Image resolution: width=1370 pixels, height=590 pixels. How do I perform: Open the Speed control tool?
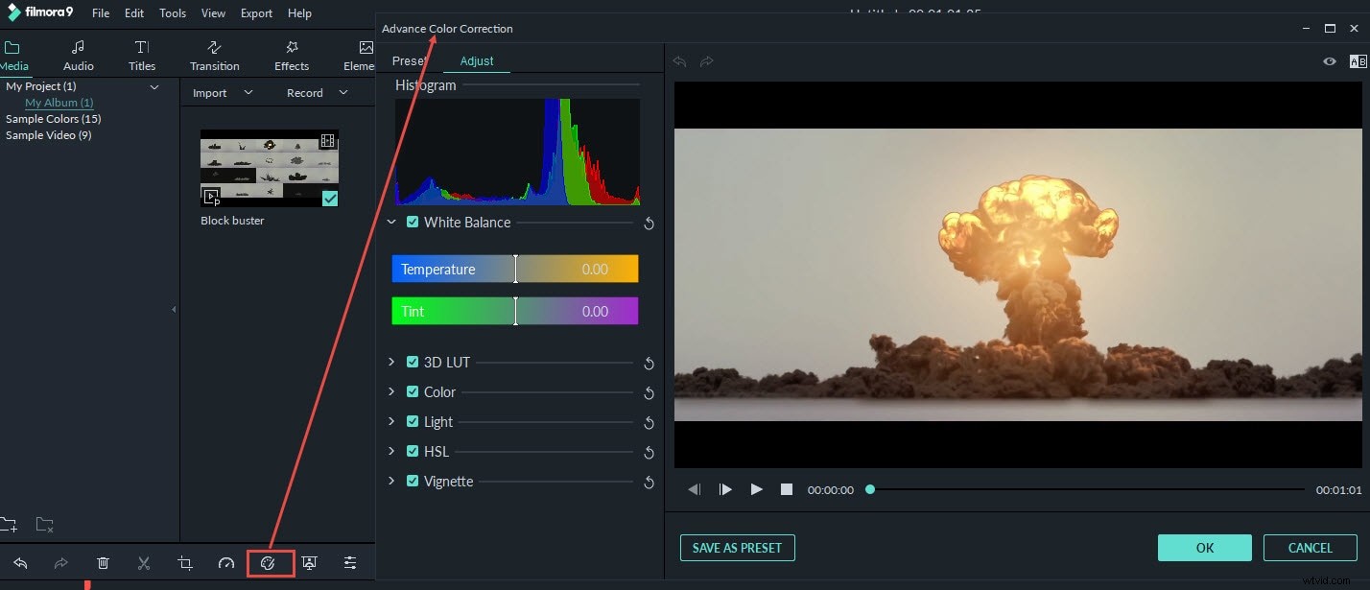[x=225, y=563]
